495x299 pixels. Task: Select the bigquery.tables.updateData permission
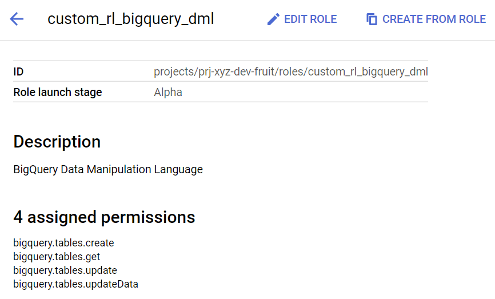[x=76, y=284]
